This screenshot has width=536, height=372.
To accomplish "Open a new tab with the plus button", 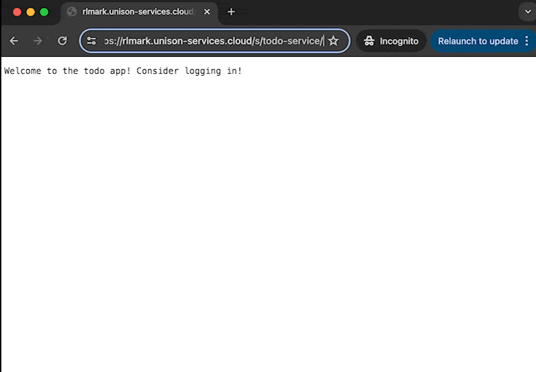I will click(231, 12).
